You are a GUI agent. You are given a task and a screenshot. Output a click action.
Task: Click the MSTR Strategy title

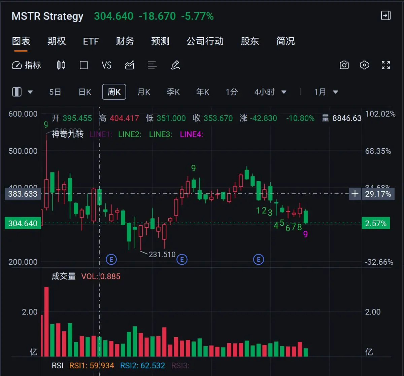coord(47,16)
